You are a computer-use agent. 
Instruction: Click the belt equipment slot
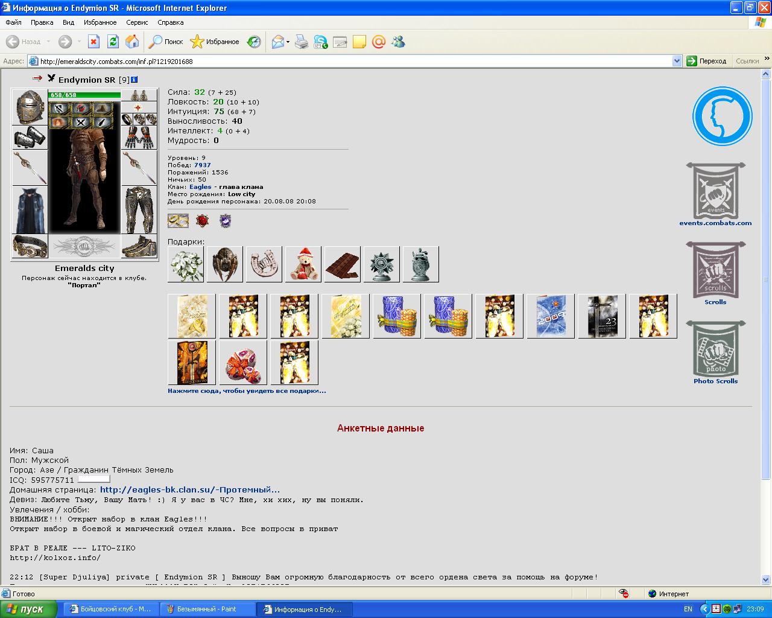[x=30, y=246]
